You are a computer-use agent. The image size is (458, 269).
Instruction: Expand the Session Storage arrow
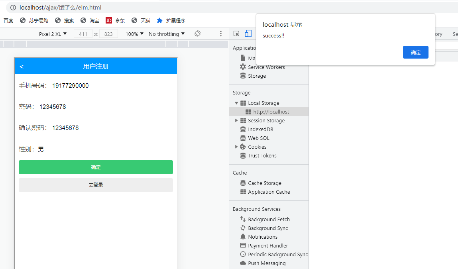point(236,120)
